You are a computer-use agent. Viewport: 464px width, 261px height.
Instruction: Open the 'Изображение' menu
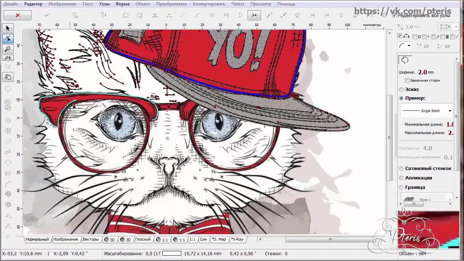(62, 4)
